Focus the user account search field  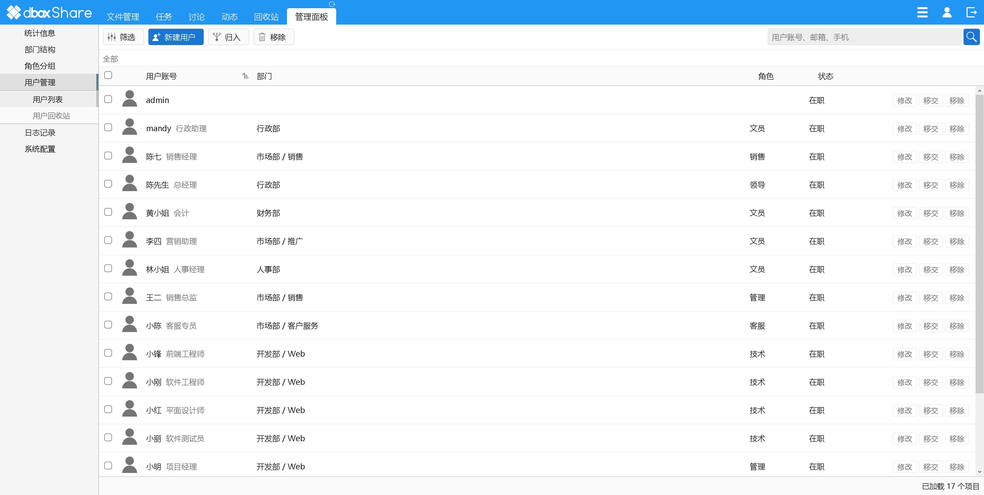click(x=864, y=37)
